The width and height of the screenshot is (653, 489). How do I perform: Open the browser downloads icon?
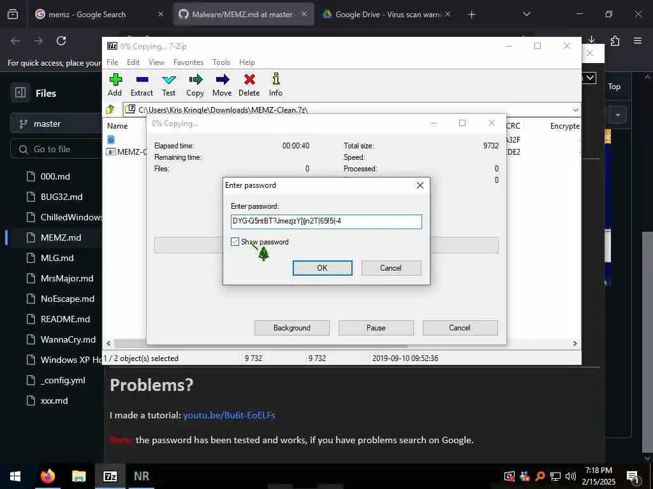click(592, 40)
